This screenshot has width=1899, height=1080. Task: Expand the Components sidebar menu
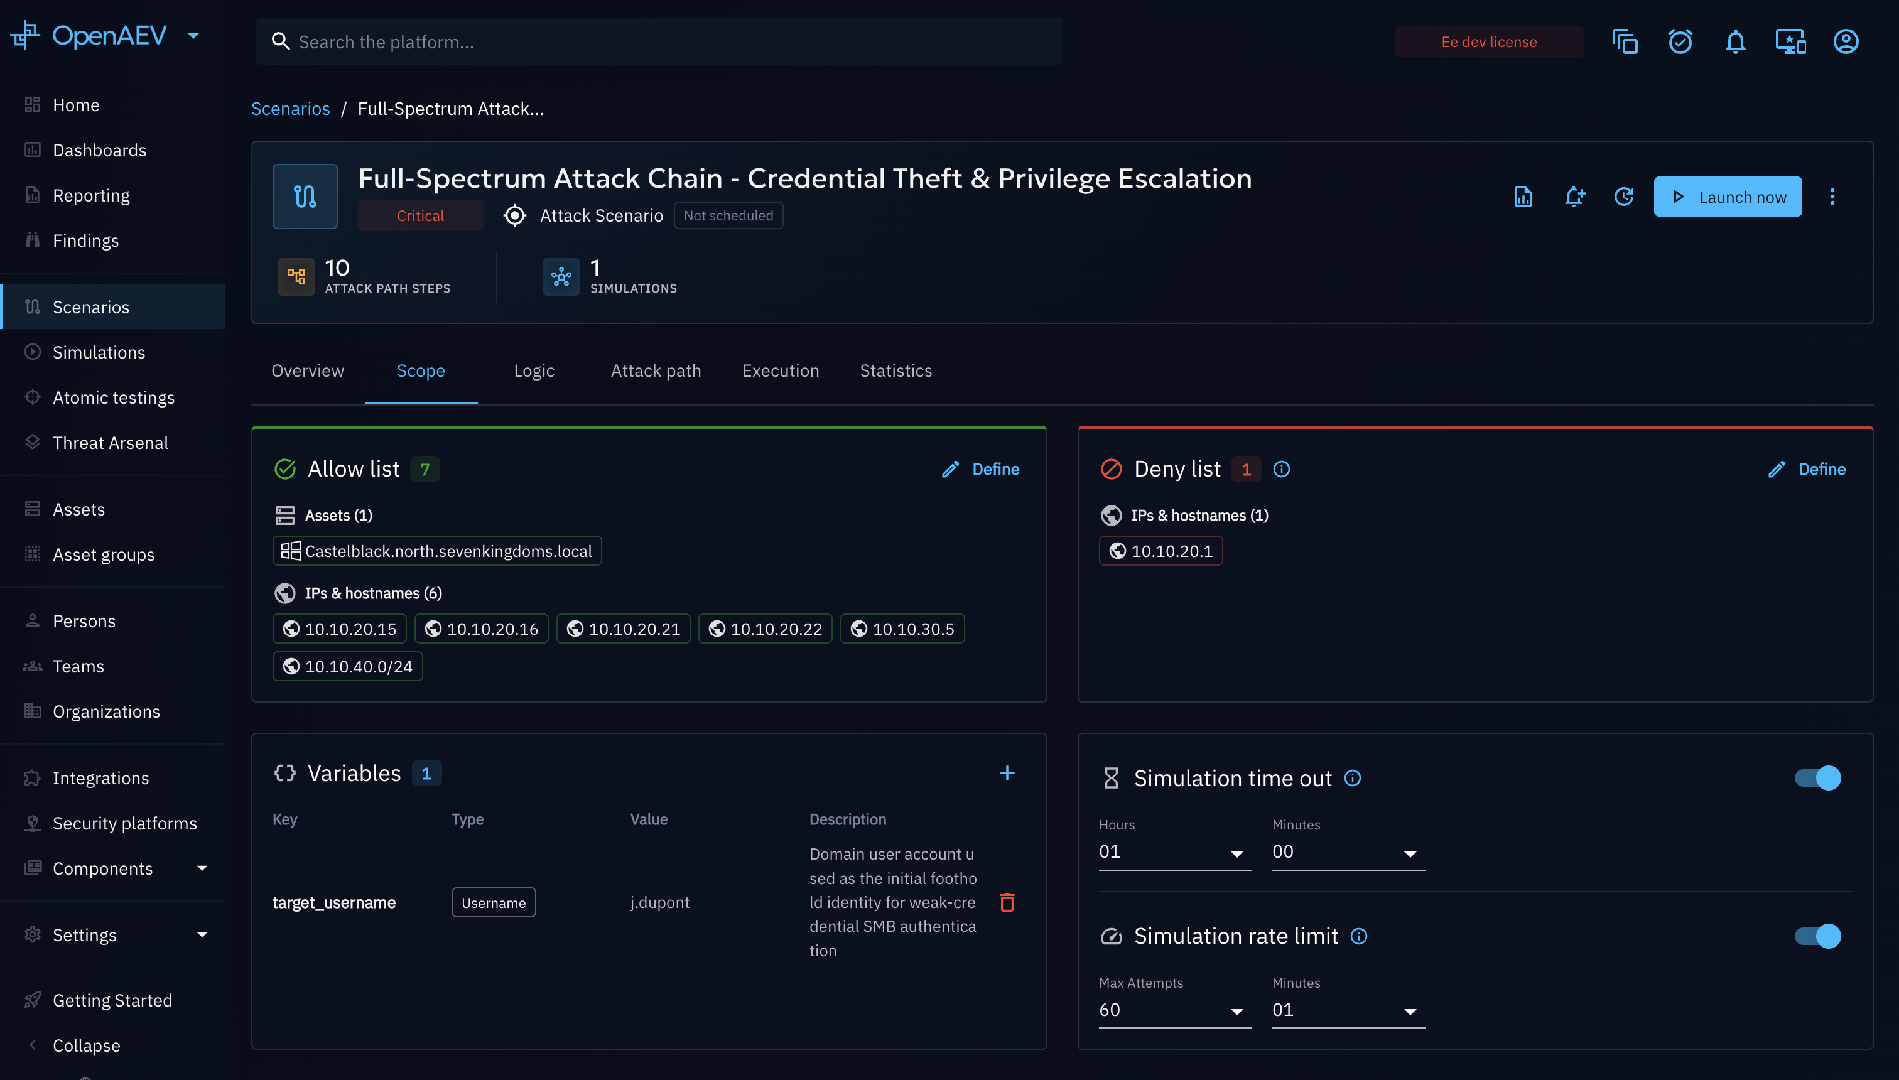[x=115, y=868]
